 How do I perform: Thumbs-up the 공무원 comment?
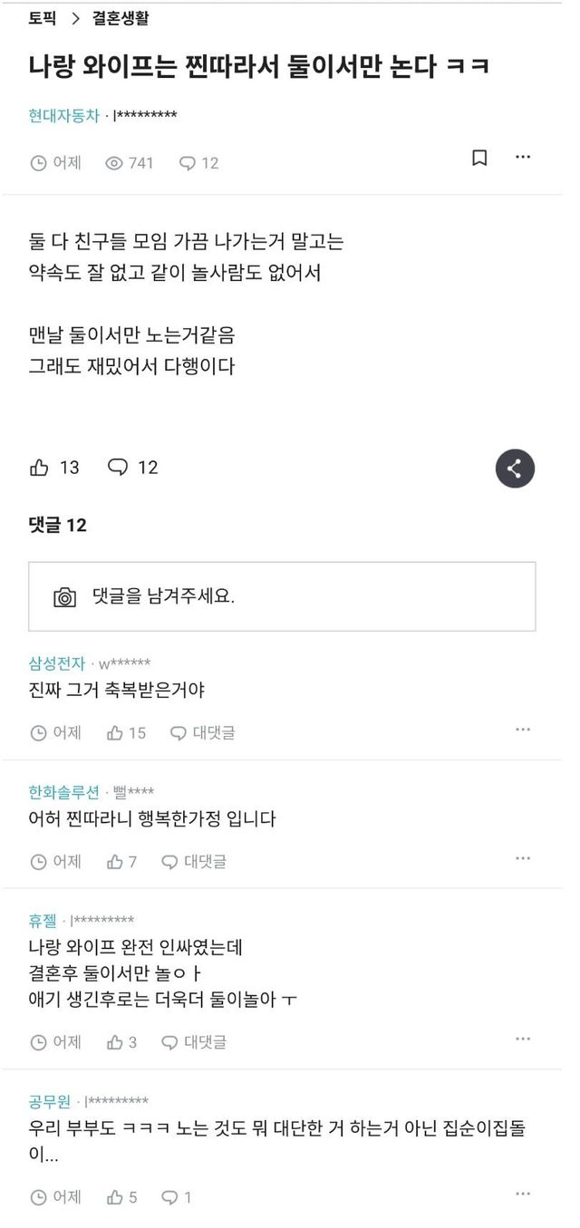tap(115, 1197)
